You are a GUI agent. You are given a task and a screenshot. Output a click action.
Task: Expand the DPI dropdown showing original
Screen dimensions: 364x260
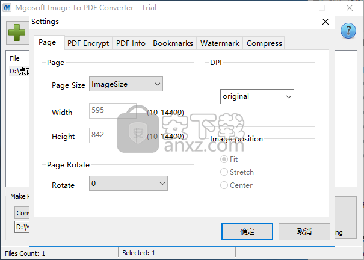click(257, 96)
